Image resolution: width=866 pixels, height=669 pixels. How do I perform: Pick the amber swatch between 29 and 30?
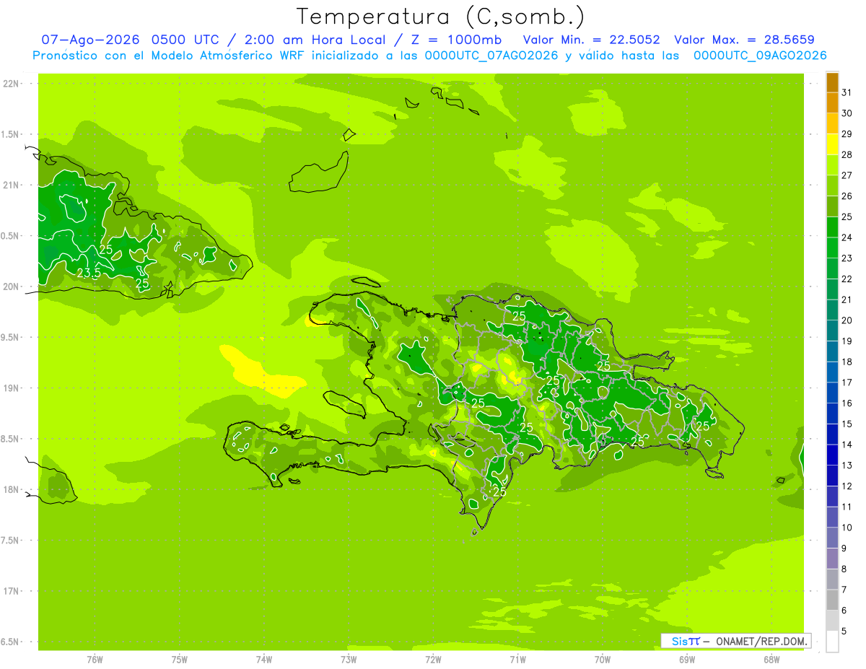(832, 124)
